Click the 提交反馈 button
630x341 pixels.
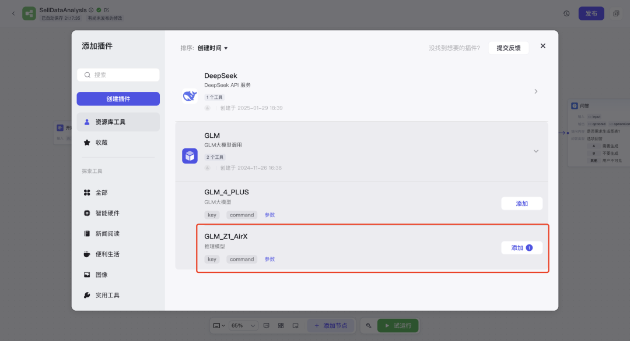pos(509,48)
